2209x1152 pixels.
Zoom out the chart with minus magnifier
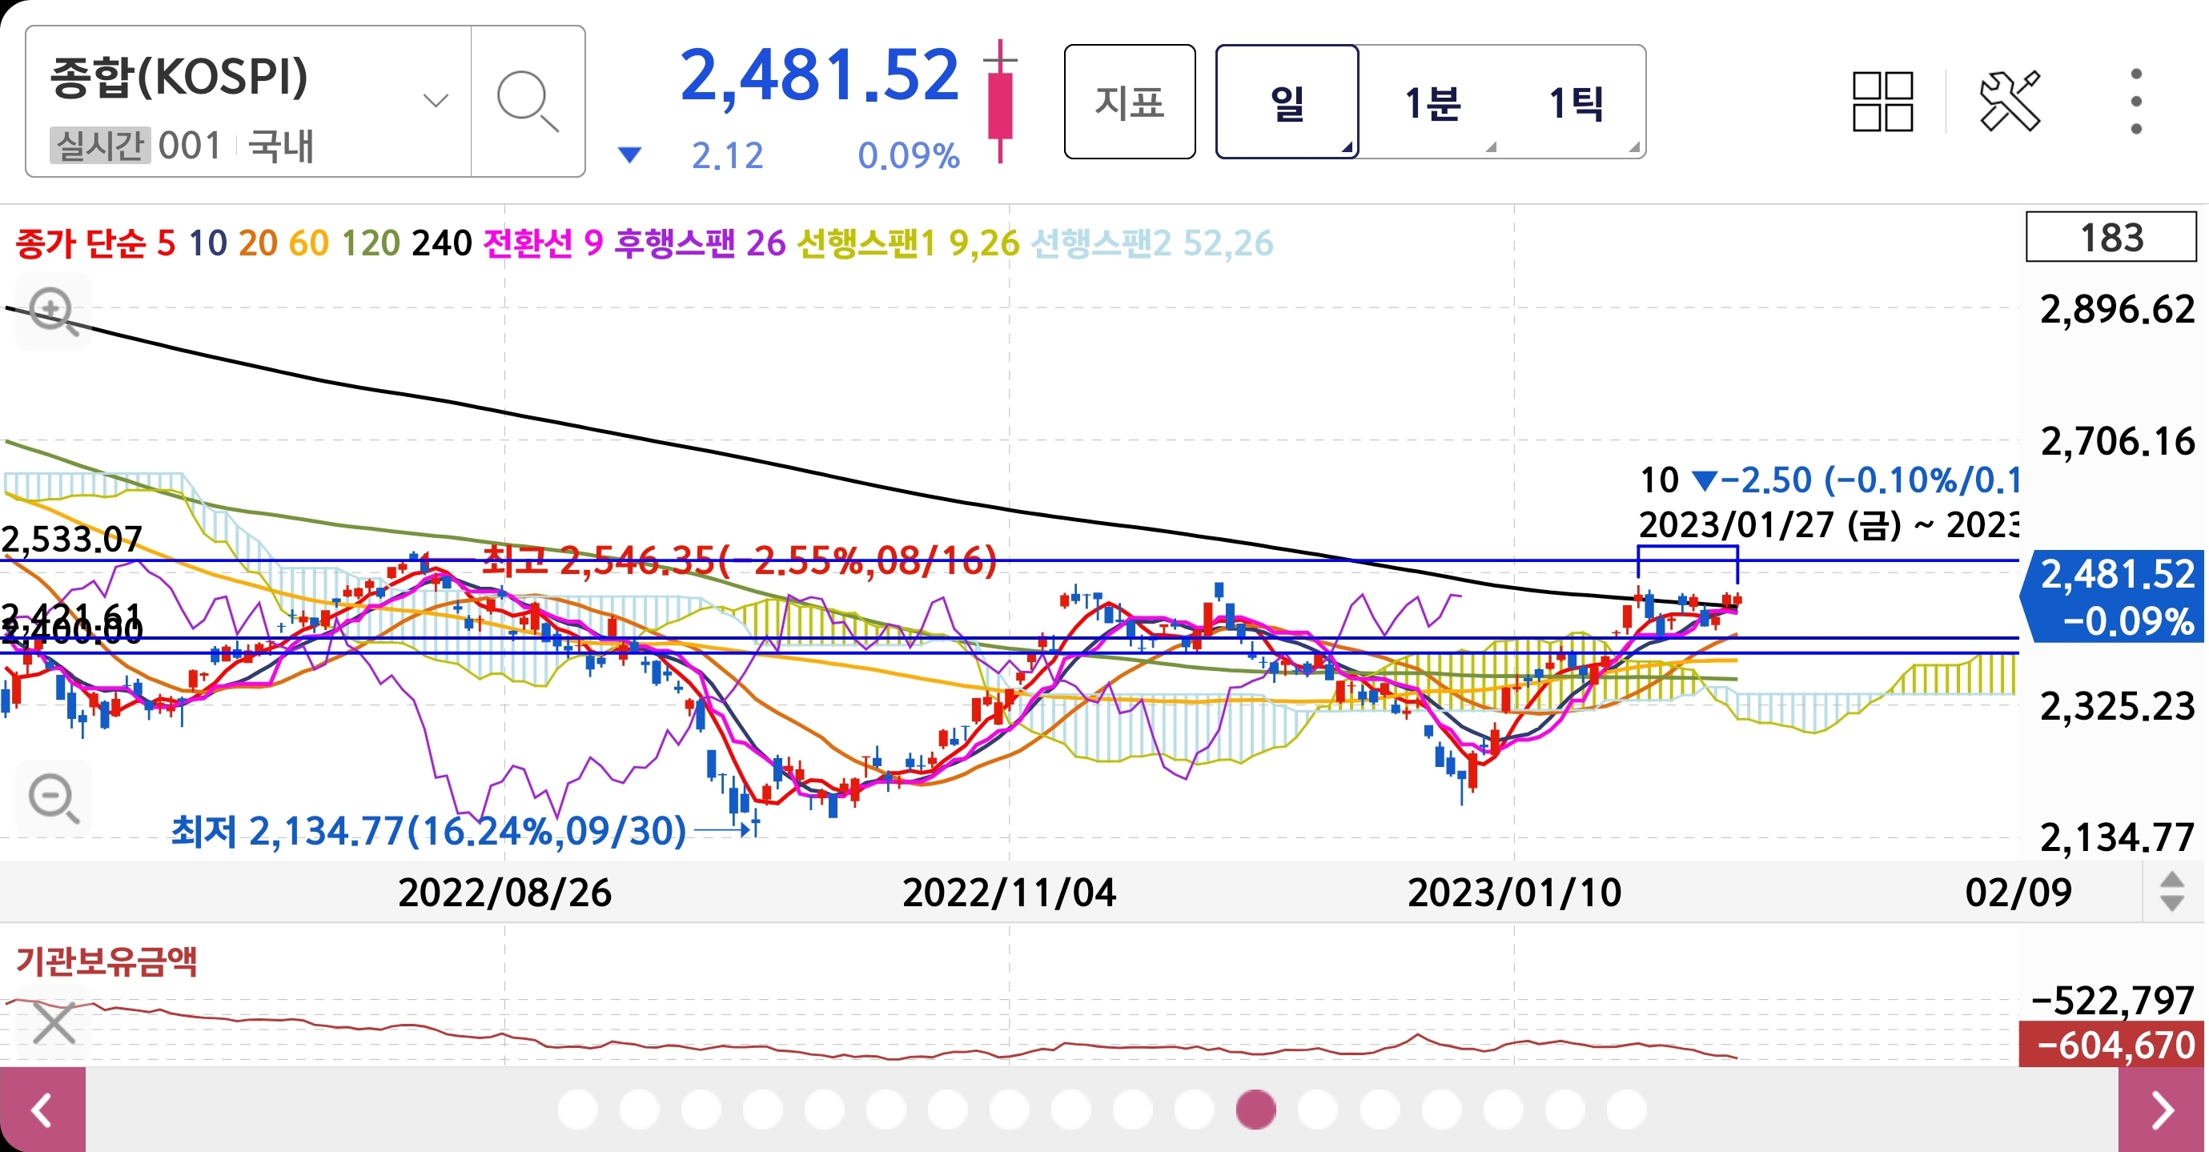pos(53,797)
